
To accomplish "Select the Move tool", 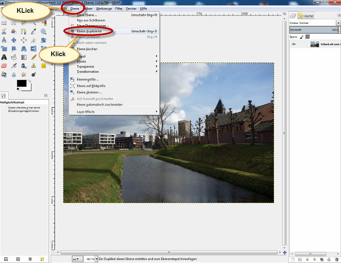I will 14,40.
